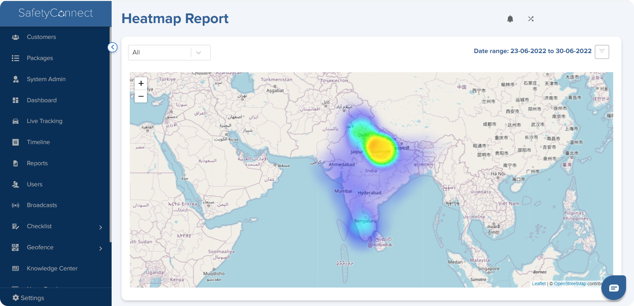Viewport: 634px width, 306px height.
Task: Go to Reports in the sidebar
Action: pos(37,164)
